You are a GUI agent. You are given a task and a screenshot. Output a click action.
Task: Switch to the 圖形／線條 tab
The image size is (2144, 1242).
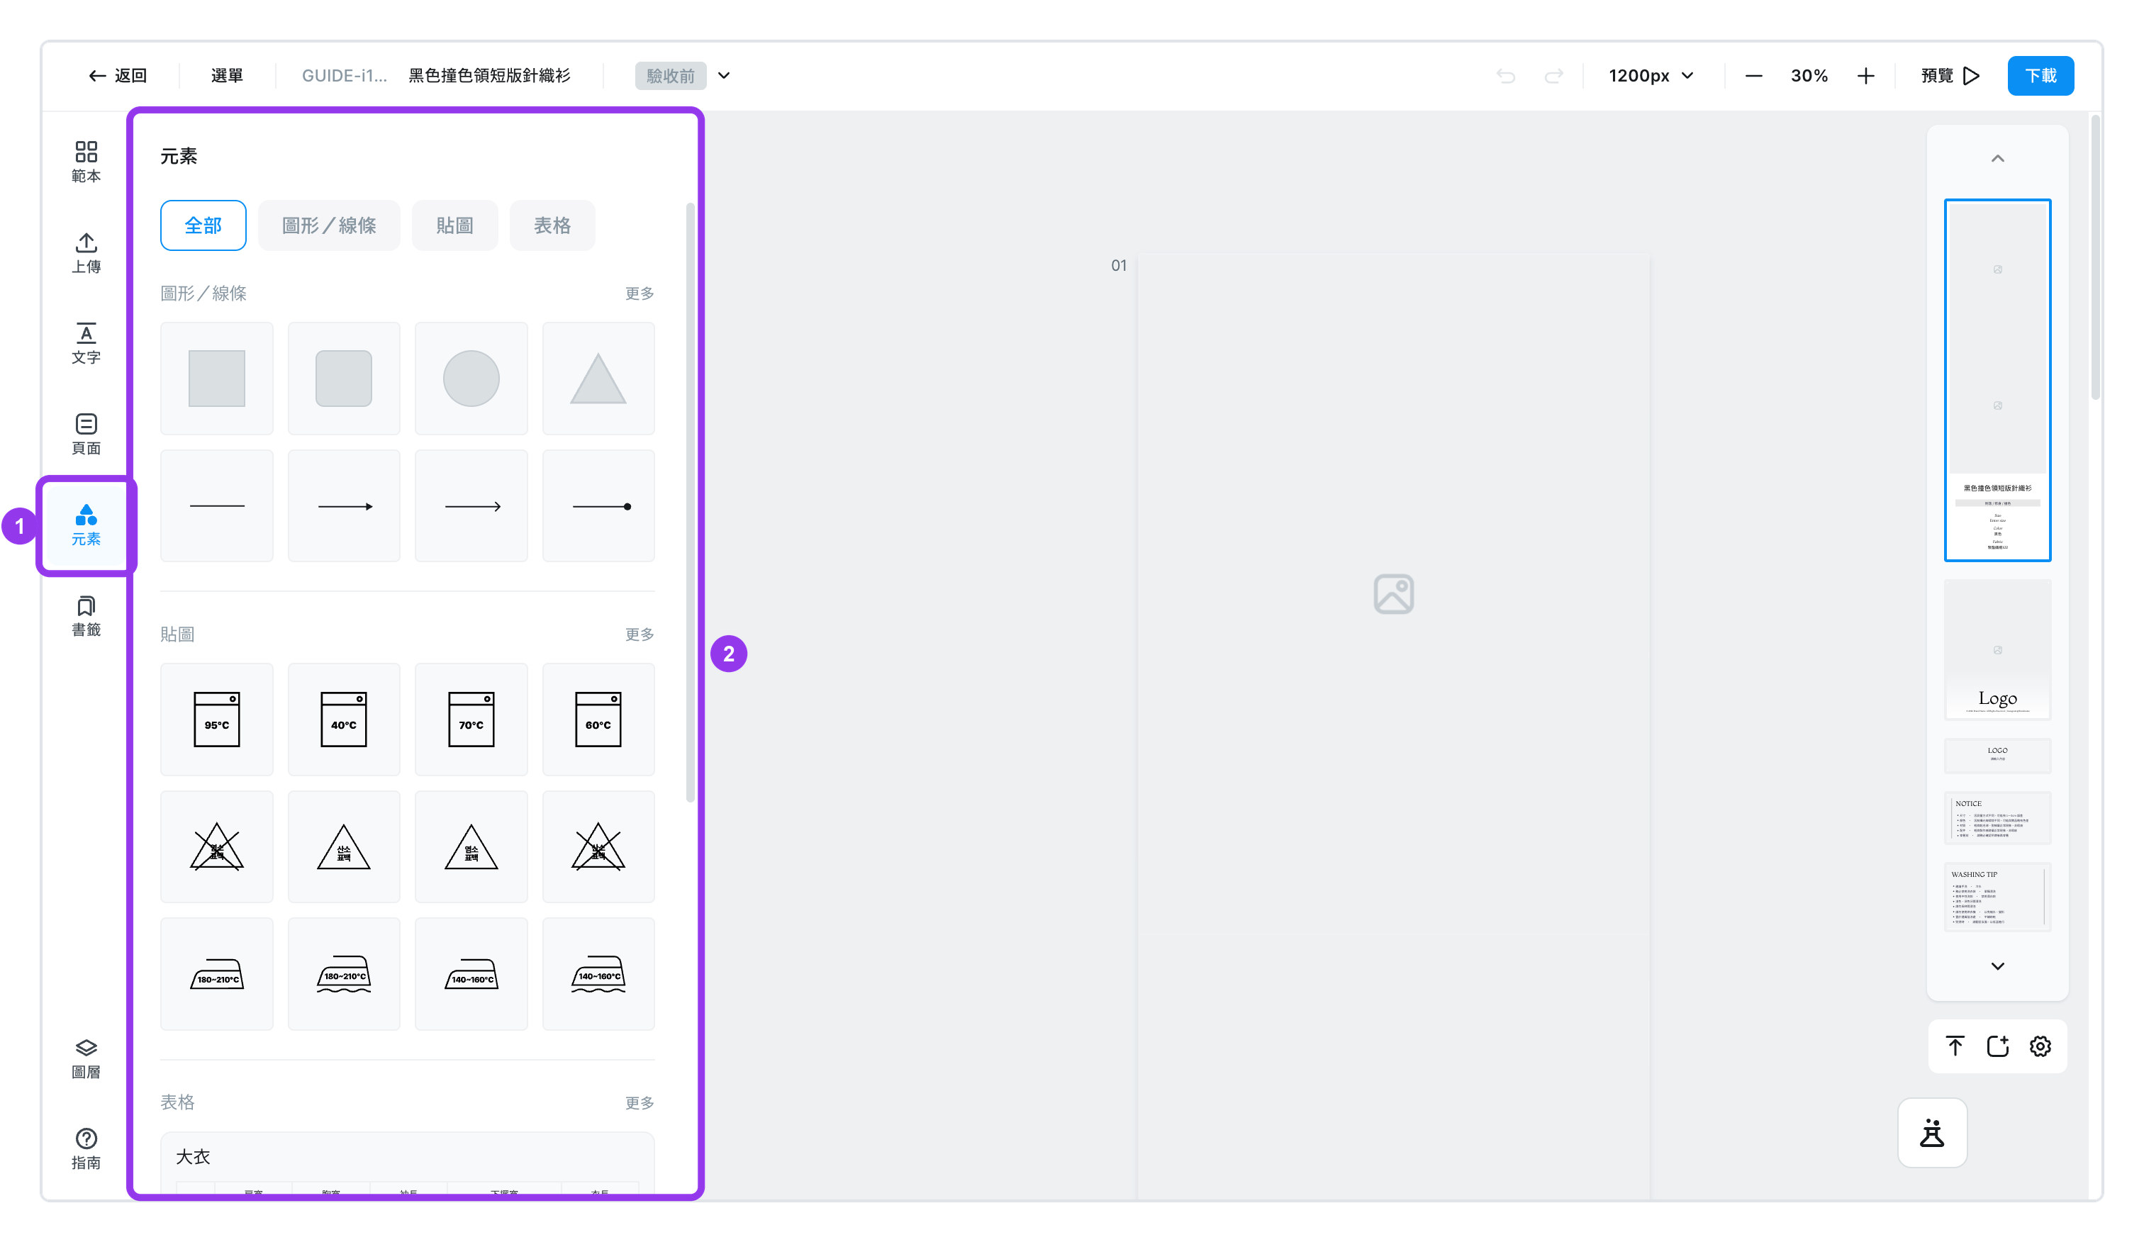[329, 225]
